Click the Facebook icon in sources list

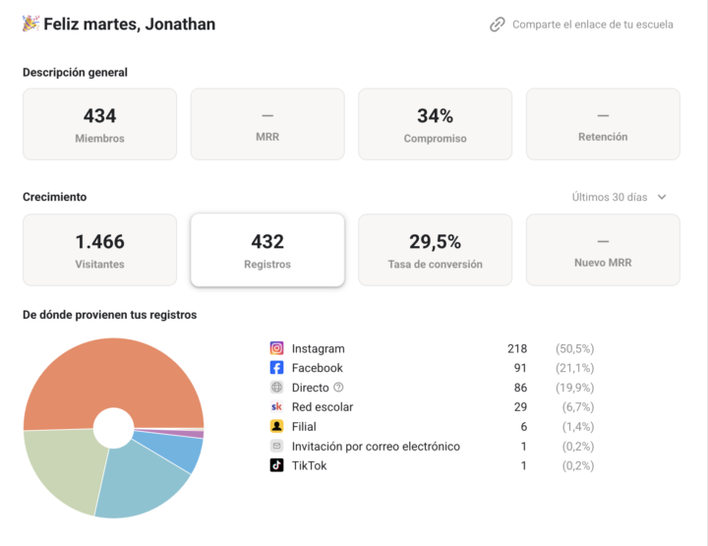coord(276,368)
